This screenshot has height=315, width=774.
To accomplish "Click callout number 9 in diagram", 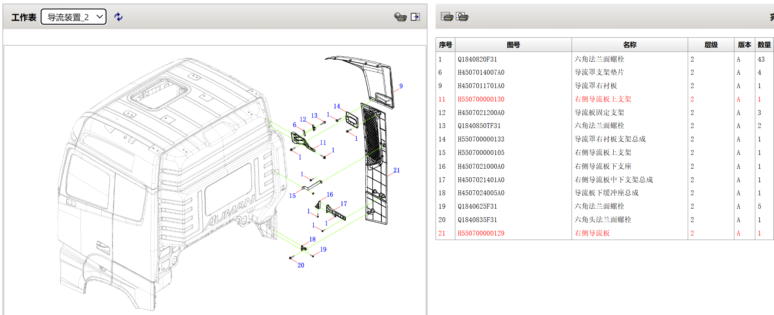I will click(401, 86).
